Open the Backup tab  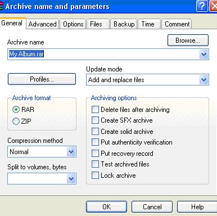click(x=124, y=24)
